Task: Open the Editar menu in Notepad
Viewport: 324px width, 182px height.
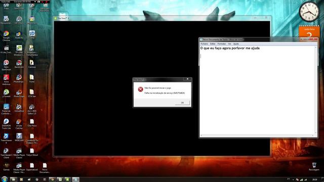Action: 213,44
